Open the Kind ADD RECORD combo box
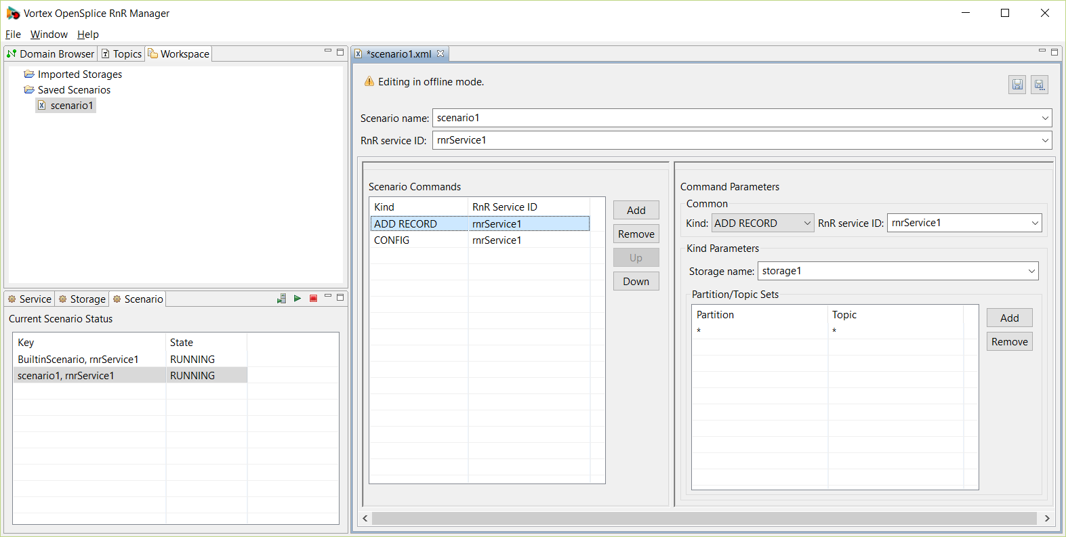 click(762, 223)
